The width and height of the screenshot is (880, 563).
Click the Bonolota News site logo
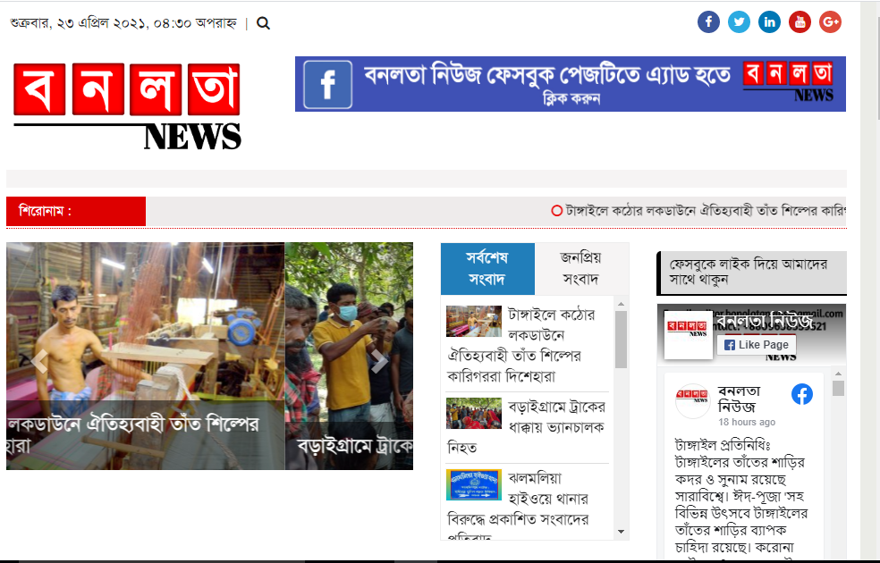(x=127, y=106)
